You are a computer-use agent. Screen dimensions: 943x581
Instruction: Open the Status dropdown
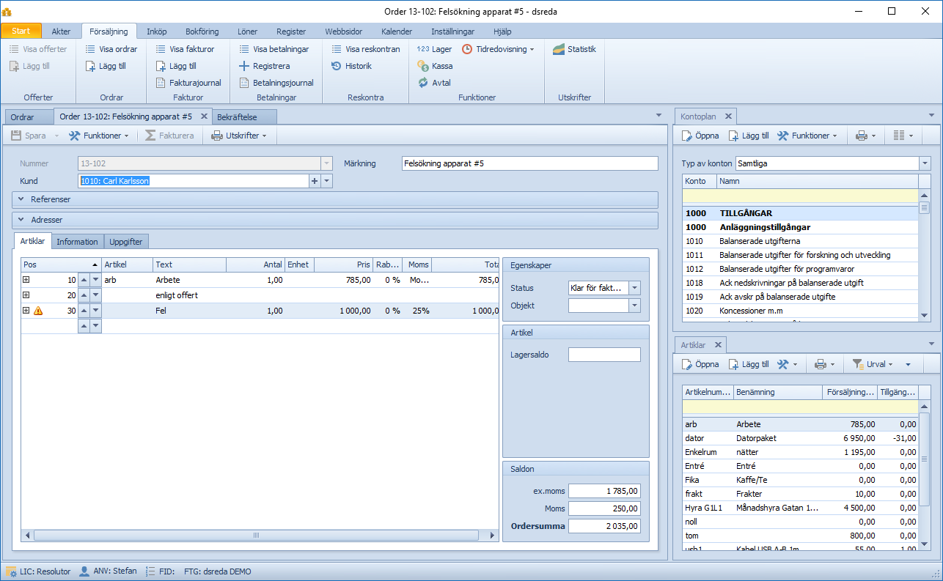(635, 288)
